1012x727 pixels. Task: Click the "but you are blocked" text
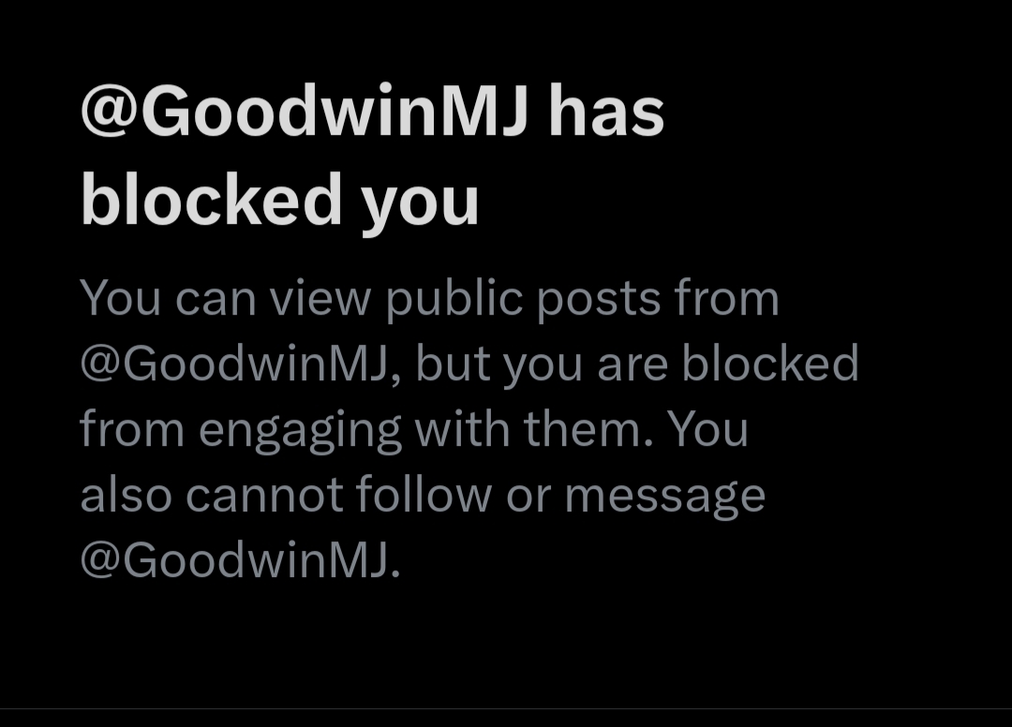[x=638, y=363]
